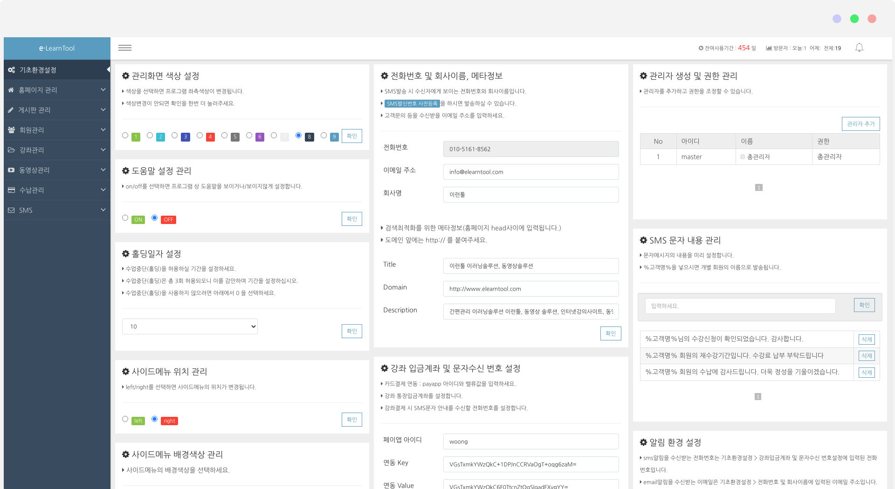Click the home icon for 홈페이지 관리
This screenshot has width=895, height=489.
[11, 90]
